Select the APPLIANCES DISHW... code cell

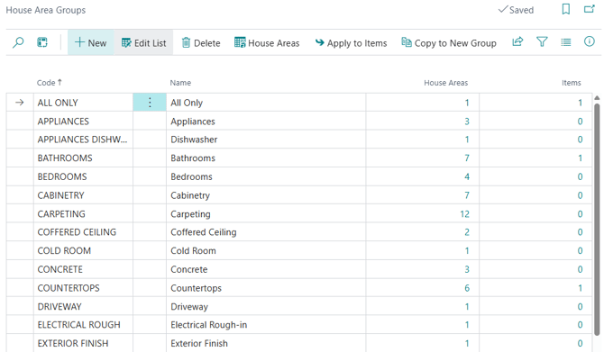click(x=83, y=140)
